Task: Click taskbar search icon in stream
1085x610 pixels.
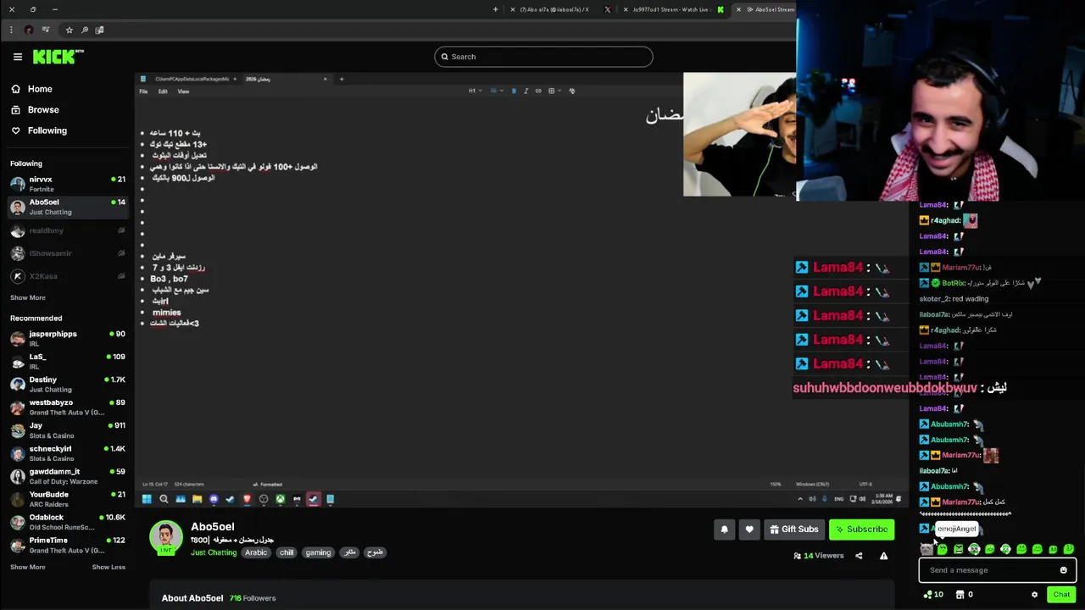Action: click(164, 499)
